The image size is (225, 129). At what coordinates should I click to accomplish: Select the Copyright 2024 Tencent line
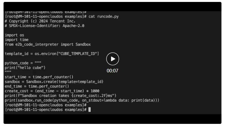[x=40, y=21]
